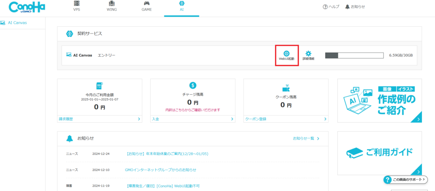Open お知らせ notifications in header
Screen dimensions: 435x191
tap(355, 7)
